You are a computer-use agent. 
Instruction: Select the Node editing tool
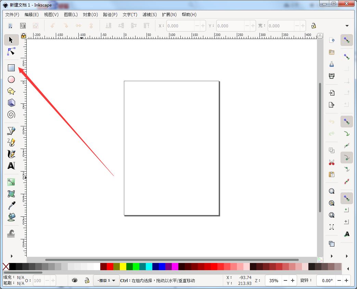(x=11, y=51)
